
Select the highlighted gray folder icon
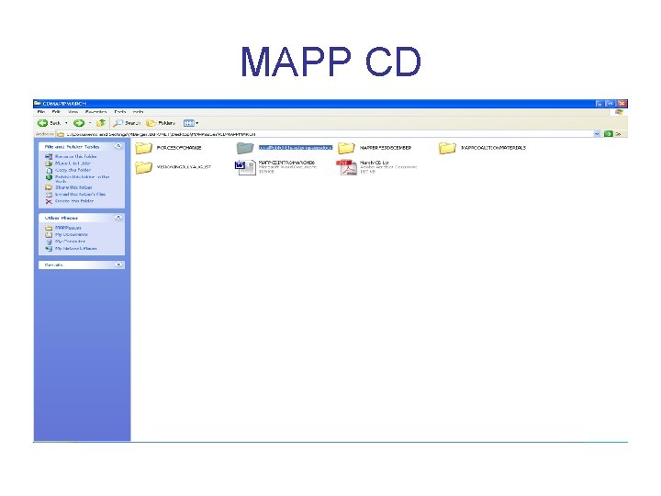[245, 148]
